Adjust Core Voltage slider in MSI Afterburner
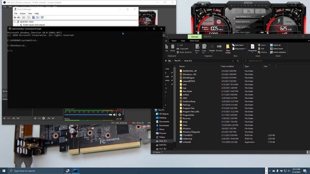This screenshot has width=310, height=174. [x=248, y=18]
